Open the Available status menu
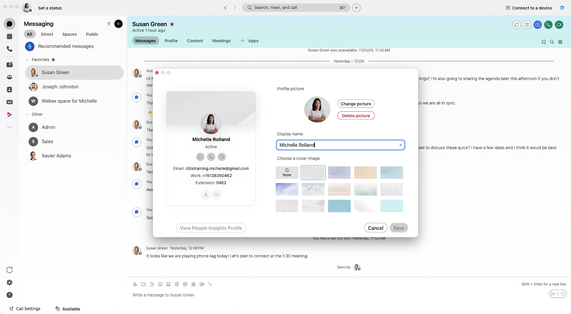 click(x=68, y=309)
